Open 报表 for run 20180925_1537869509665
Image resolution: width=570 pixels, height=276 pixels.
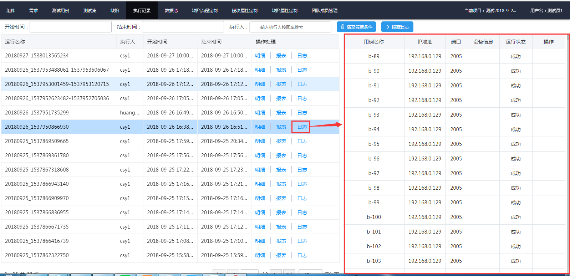click(x=281, y=141)
